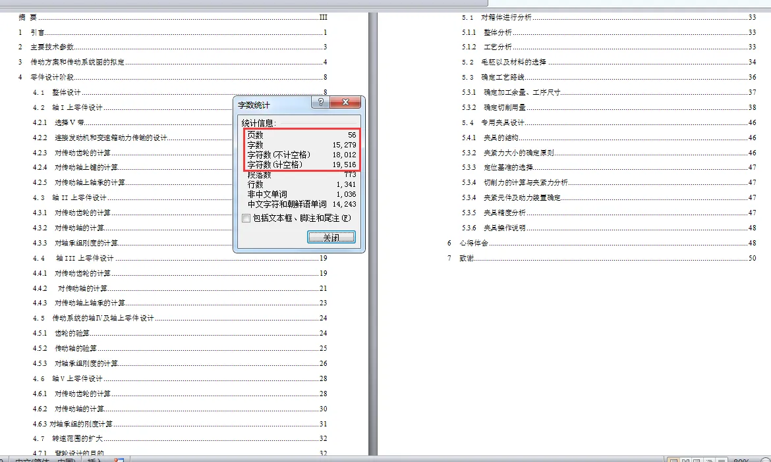Click 夹紧力大小的确定原则 contents entry
This screenshot has width=771, height=462.
[x=609, y=153]
